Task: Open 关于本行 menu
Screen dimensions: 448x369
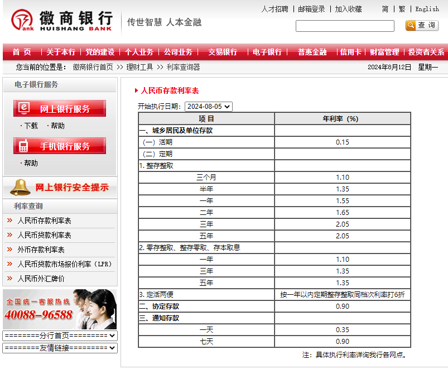Action: click(61, 52)
